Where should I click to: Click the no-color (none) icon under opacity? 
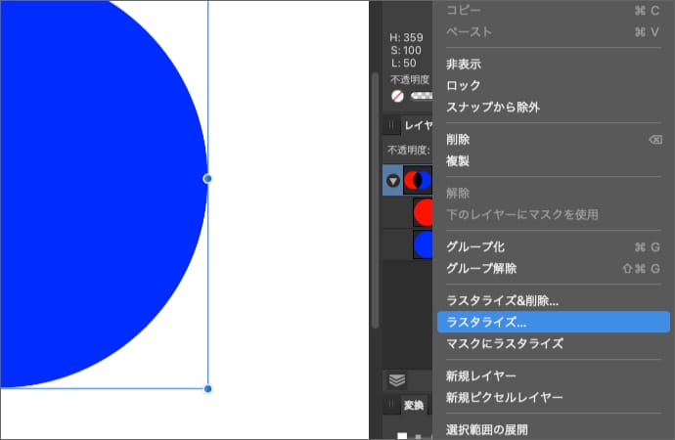398,97
